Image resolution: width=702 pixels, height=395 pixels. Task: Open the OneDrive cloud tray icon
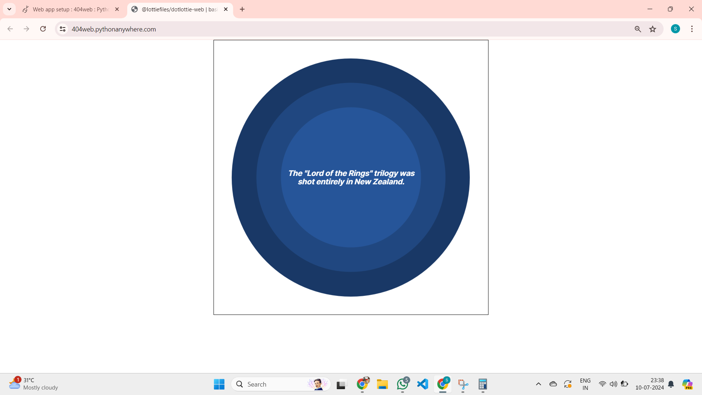[x=553, y=384]
